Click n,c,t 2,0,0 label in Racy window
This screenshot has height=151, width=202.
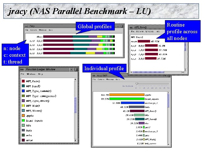pyautogui.click(x=36, y=49)
